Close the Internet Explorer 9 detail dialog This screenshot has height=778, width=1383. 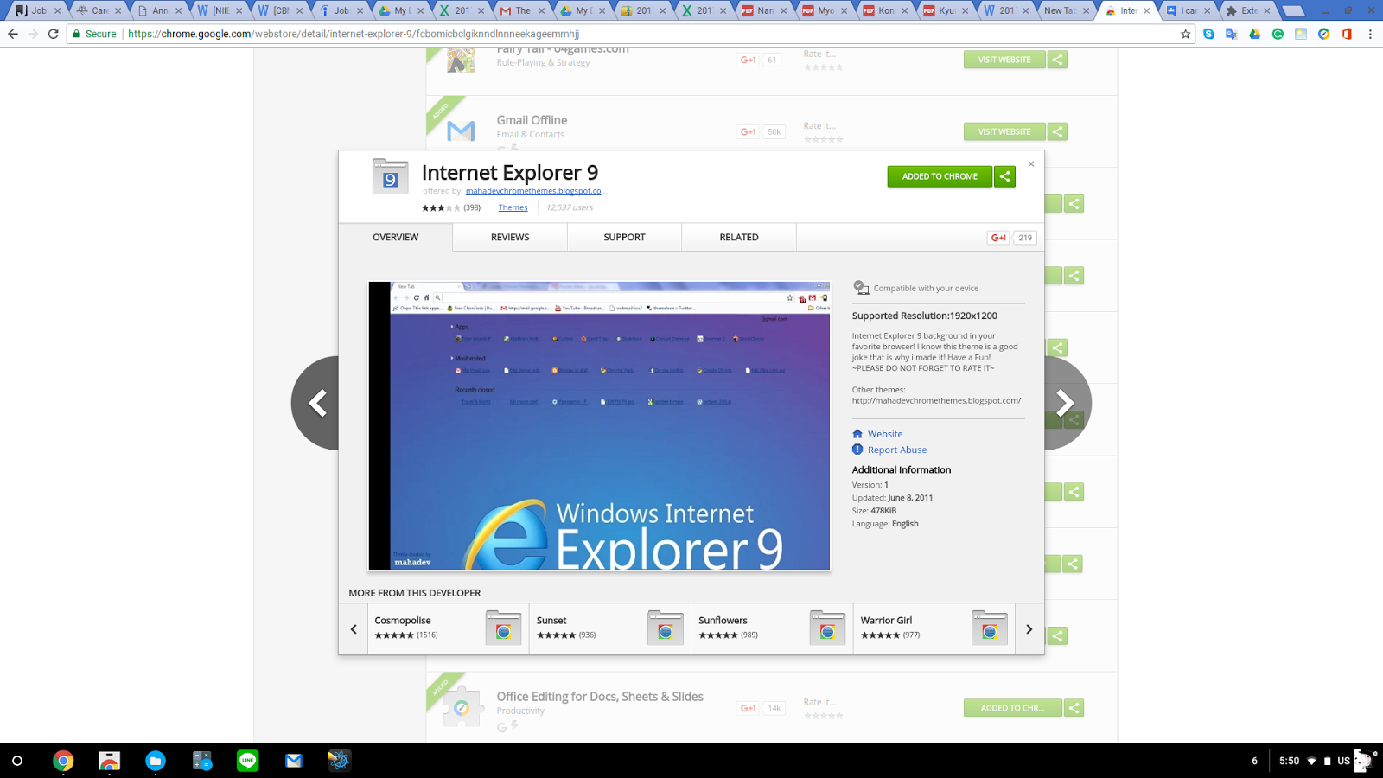[1030, 163]
